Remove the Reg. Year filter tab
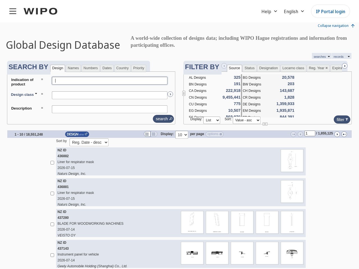This screenshot has width=359, height=269. click(x=326, y=68)
